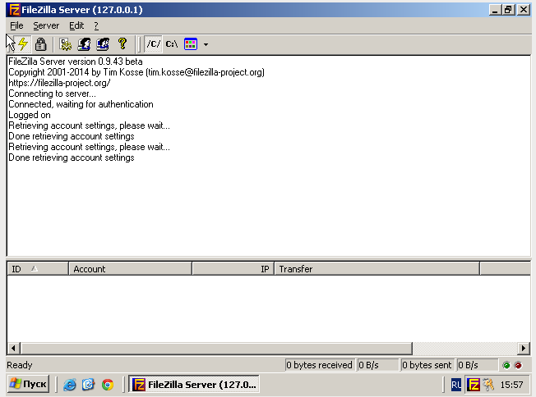Click the horizontal scrollbar right arrow
The image size is (536, 397).
pyautogui.click(x=524, y=348)
